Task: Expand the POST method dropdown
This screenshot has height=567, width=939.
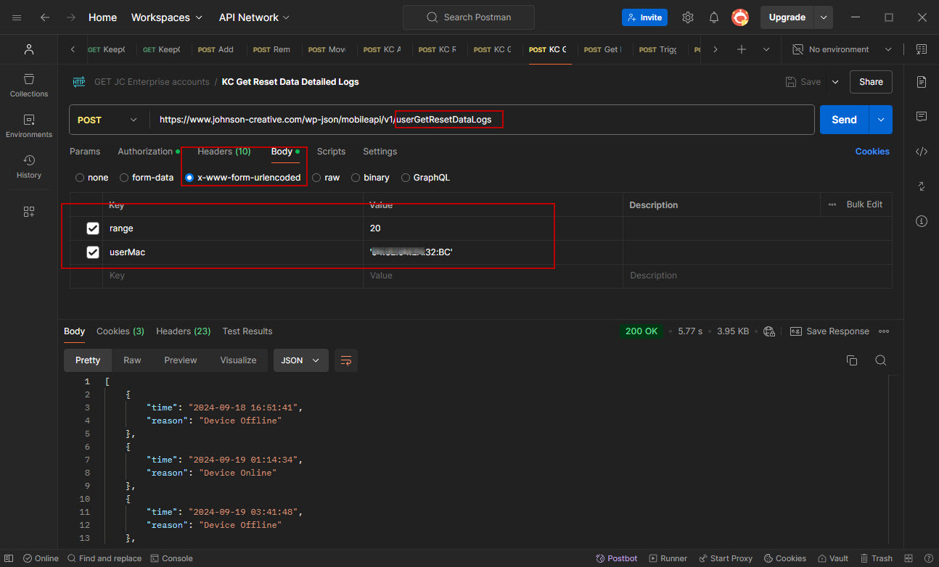Action: pyautogui.click(x=107, y=120)
